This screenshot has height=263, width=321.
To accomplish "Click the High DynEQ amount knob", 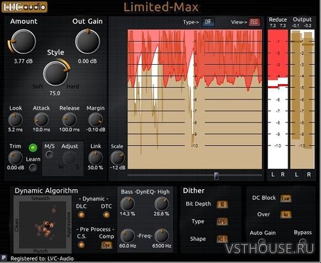I will (x=162, y=204).
